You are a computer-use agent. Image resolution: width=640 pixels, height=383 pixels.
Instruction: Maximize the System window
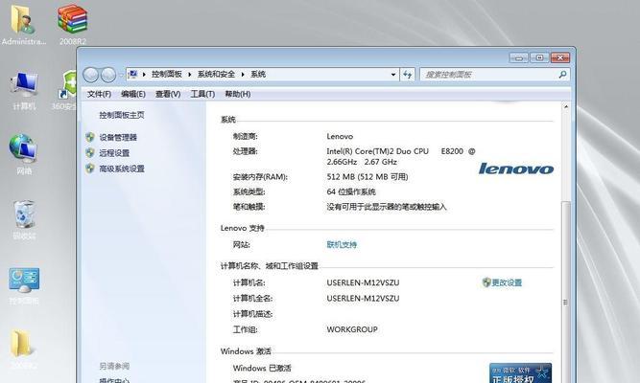click(539, 57)
